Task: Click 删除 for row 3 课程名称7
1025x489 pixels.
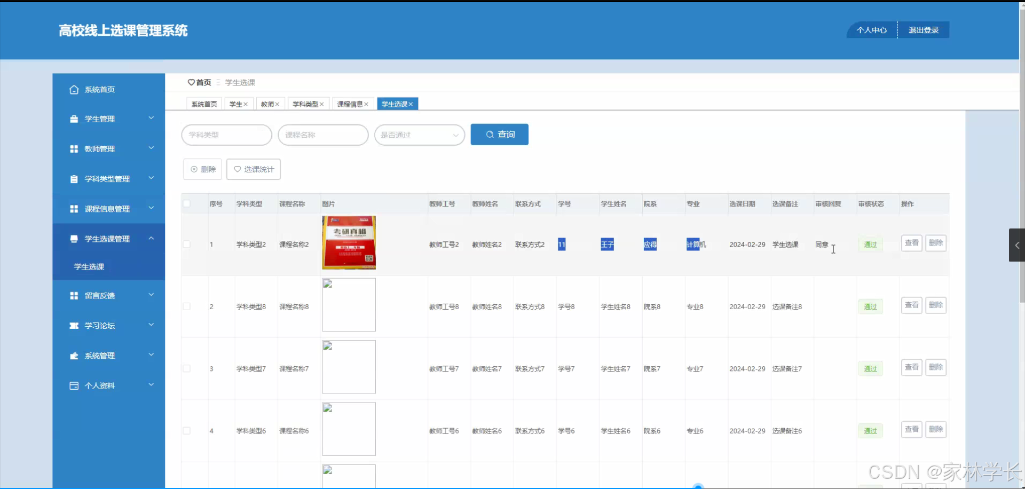Action: (x=936, y=367)
